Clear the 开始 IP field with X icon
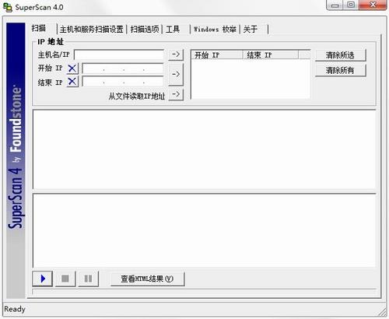This screenshot has height=319, width=389. 72,68
